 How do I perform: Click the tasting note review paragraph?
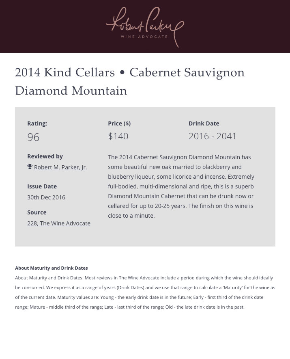coord(181,186)
